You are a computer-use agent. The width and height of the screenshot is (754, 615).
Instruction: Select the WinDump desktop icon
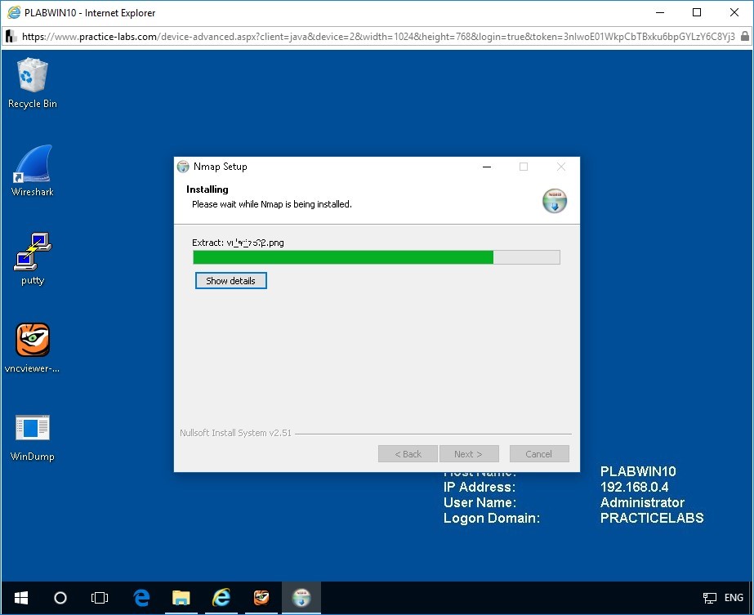pos(32,437)
